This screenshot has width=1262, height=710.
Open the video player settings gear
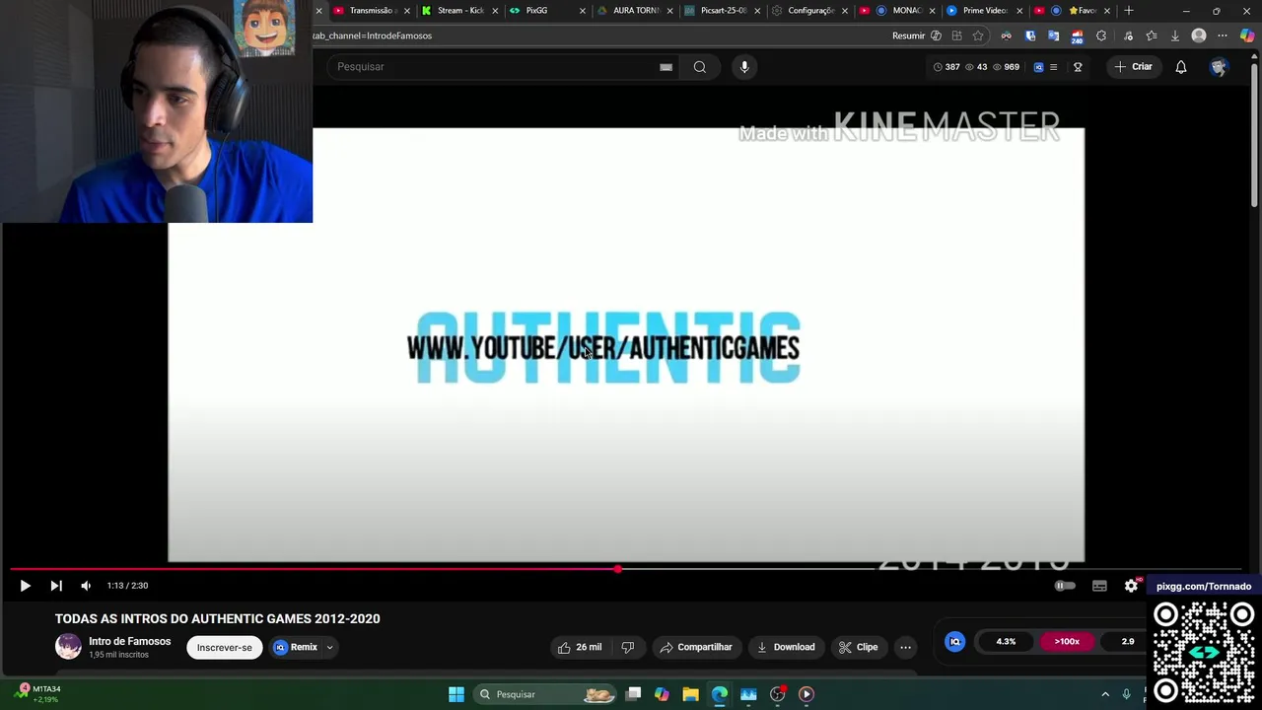coord(1131,586)
